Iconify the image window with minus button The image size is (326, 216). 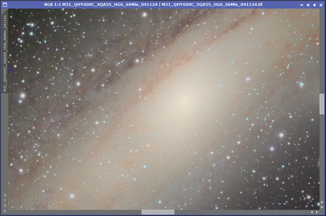(302, 5)
